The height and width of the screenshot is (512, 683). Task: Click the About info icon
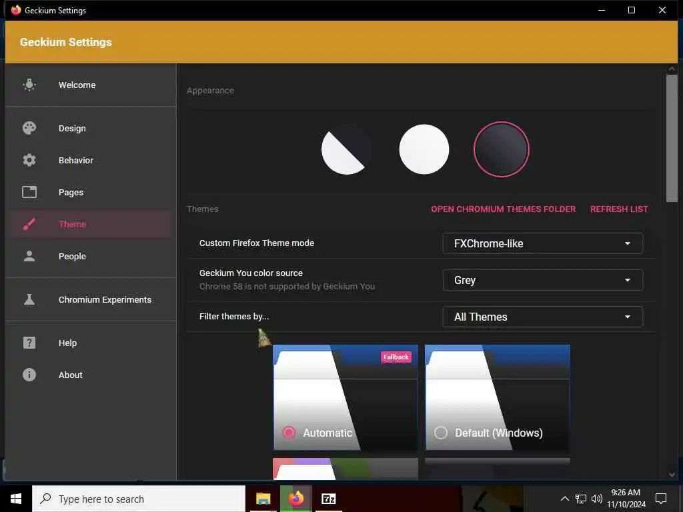tap(29, 375)
